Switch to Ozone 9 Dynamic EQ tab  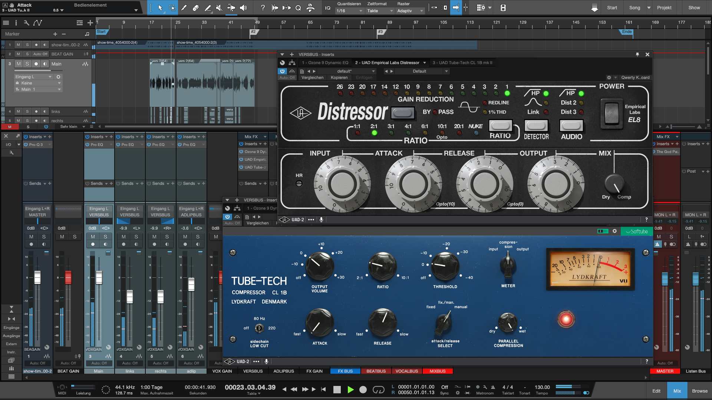pos(325,63)
